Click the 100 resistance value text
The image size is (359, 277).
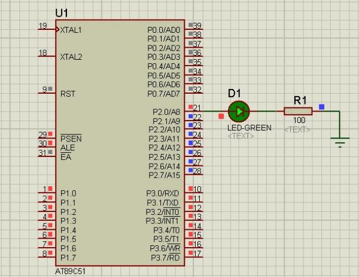[297, 121]
